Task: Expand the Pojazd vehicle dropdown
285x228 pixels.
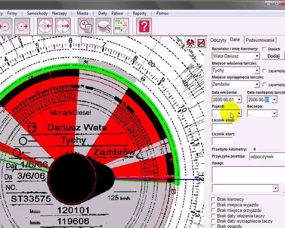Action: (239, 114)
